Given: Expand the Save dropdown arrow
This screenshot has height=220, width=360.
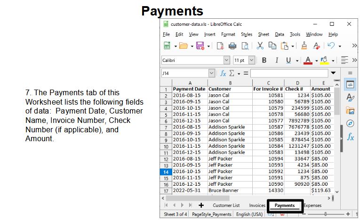Looking at the screenshot, I should pyautogui.click(x=208, y=46).
